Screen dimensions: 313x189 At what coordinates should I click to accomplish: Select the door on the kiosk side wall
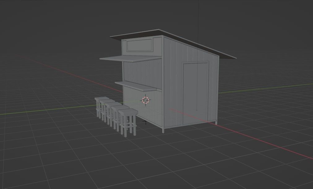click(195, 93)
